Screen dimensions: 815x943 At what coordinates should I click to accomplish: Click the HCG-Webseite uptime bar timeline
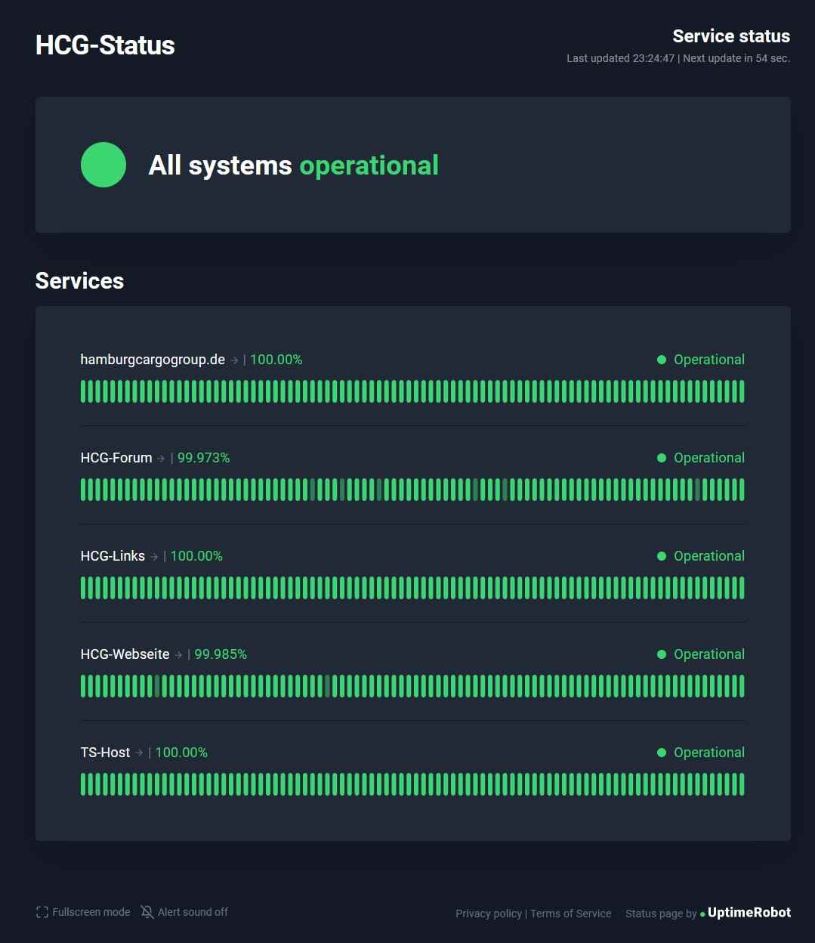pos(412,686)
